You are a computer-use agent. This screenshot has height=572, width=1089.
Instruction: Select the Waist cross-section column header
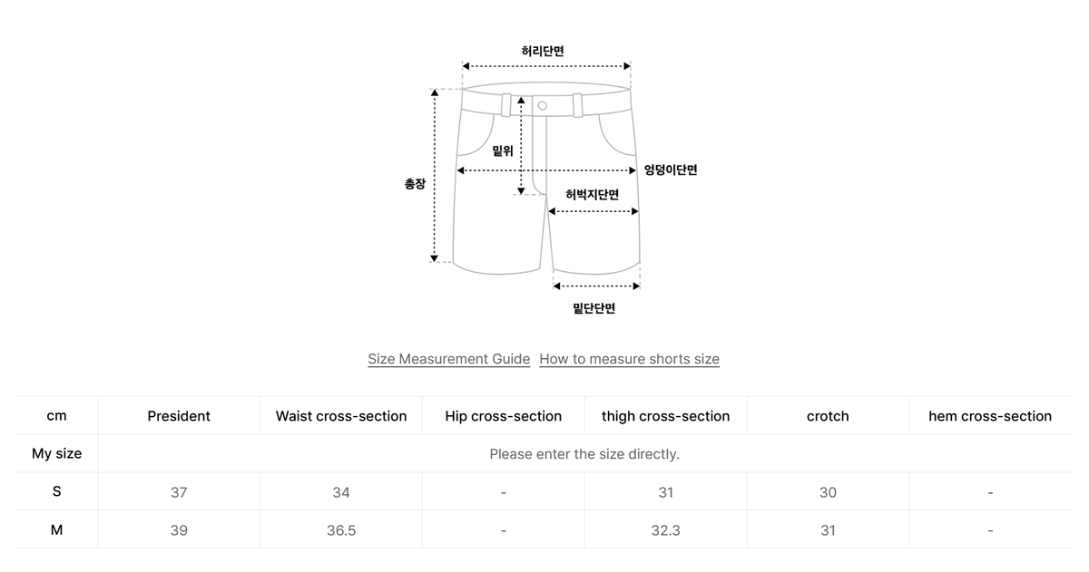tap(341, 416)
